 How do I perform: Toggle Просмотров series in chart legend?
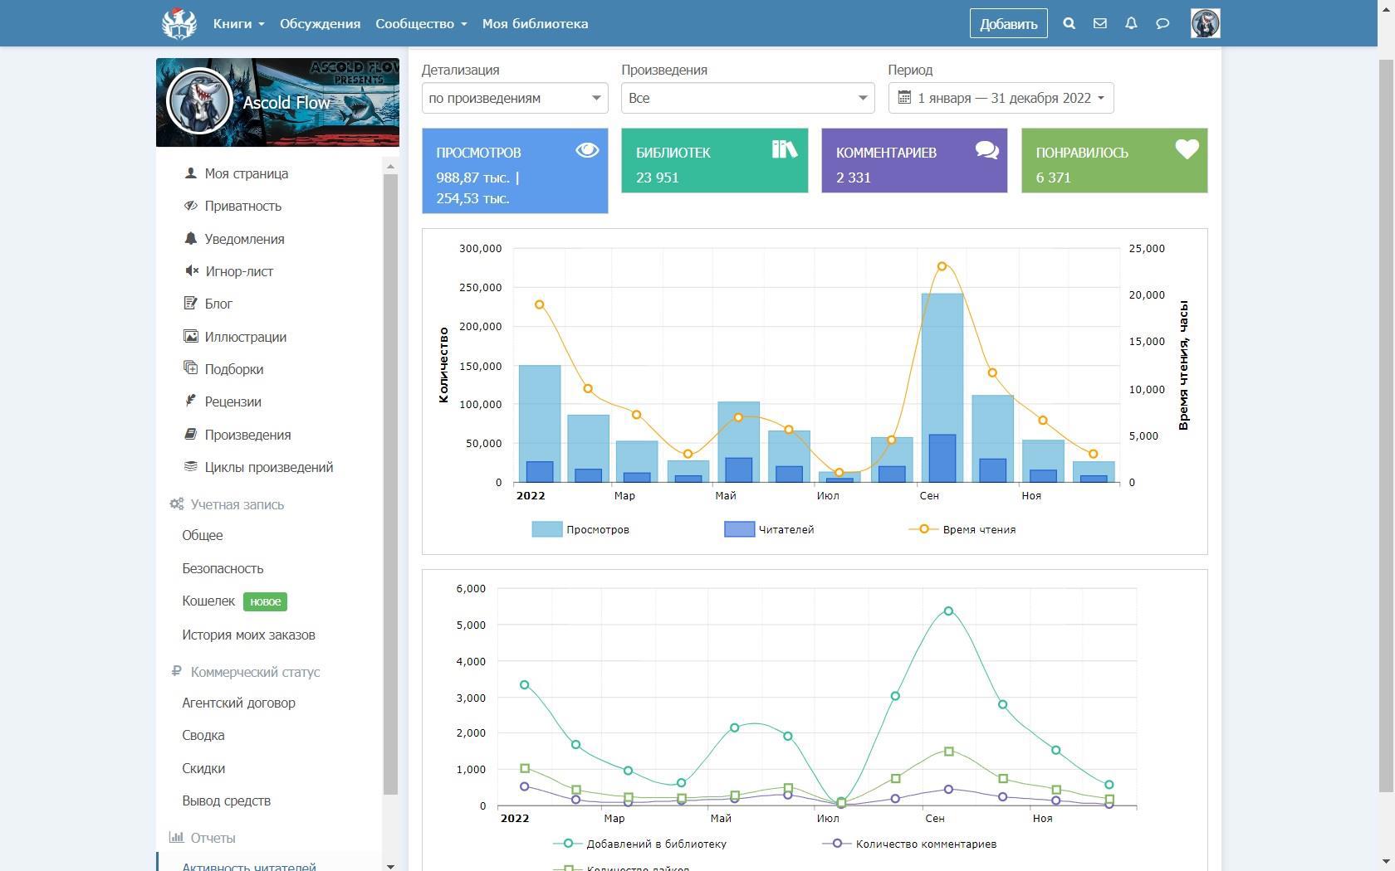click(x=597, y=529)
